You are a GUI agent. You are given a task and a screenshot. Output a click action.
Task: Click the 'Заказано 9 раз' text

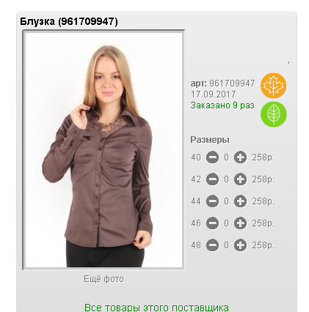[x=222, y=105]
